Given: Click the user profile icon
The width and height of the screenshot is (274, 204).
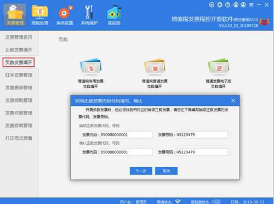Looking at the screenshot, I should [243, 5].
